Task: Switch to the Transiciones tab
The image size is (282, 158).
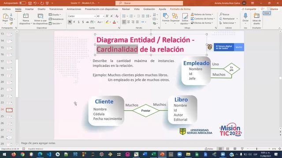Action: pyautogui.click(x=56, y=9)
